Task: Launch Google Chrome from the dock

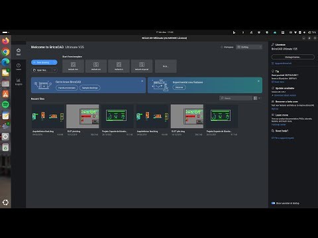Action: click(5, 52)
